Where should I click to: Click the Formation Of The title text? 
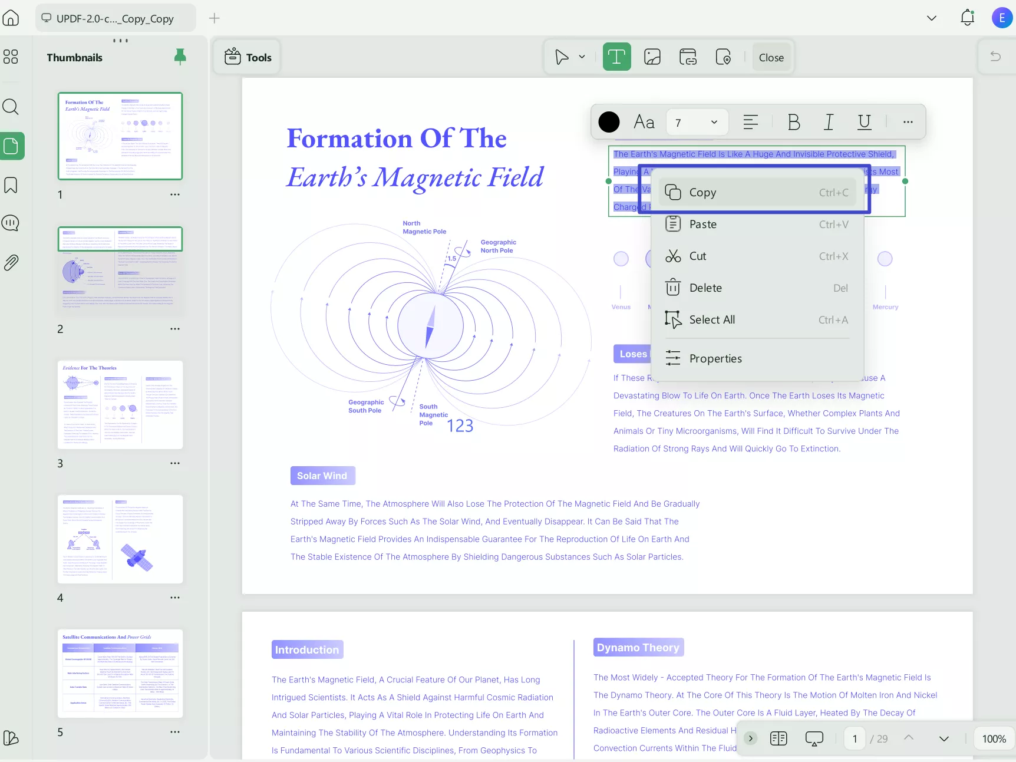[x=397, y=138]
